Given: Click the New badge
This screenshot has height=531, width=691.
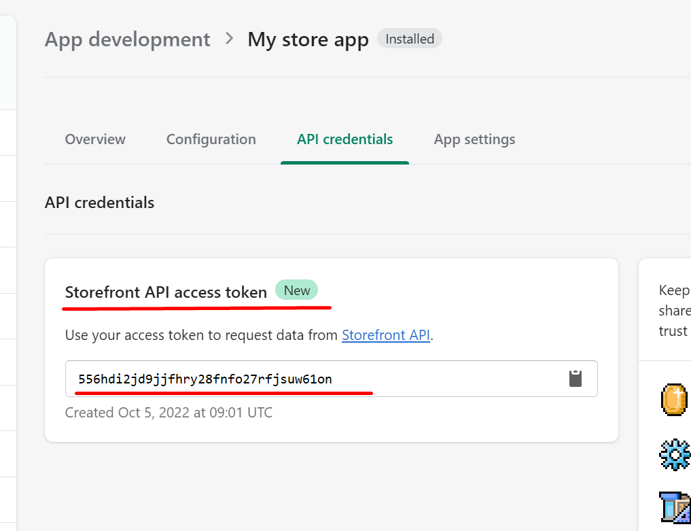Looking at the screenshot, I should [x=297, y=290].
